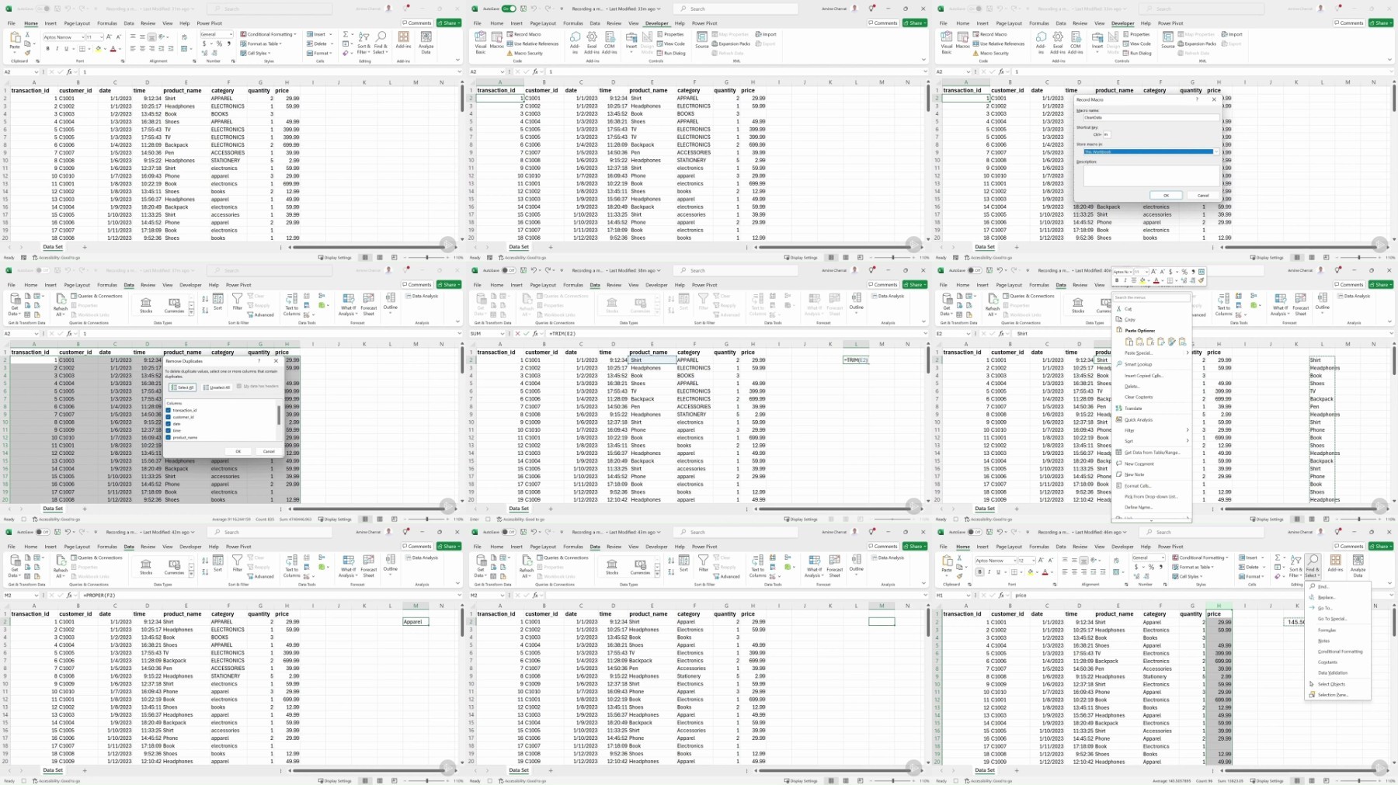Viewport: 1398px width, 785px height.
Task: Choose Go To Special from Find & Select menu
Action: (x=1337, y=619)
